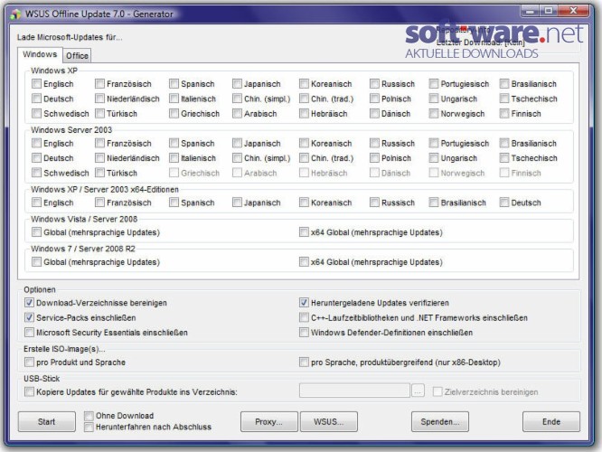Check Italienisch under Windows Server 2003
The height and width of the screenshot is (452, 602).
pos(174,158)
